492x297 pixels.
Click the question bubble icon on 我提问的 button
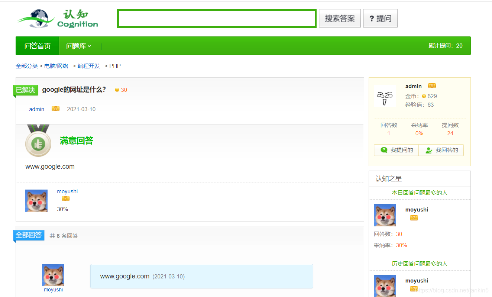383,150
